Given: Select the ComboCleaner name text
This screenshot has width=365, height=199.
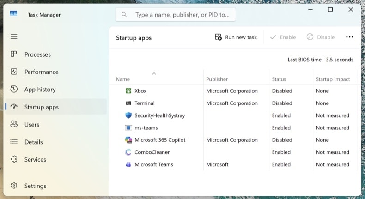Looking at the screenshot, I should [x=152, y=152].
